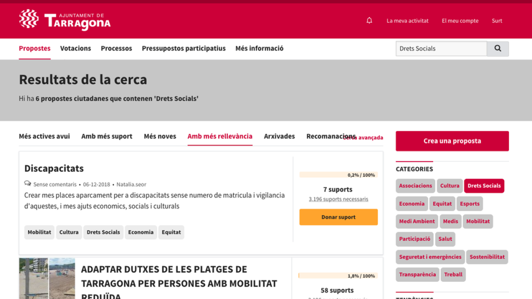Click the Discapacitats support progress bar
Viewport: 532px width, 299px height.
pyautogui.click(x=338, y=175)
